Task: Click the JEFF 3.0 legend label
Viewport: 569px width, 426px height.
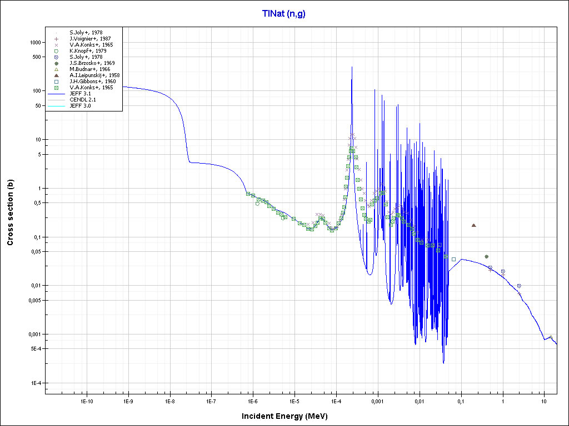Action: click(x=80, y=105)
